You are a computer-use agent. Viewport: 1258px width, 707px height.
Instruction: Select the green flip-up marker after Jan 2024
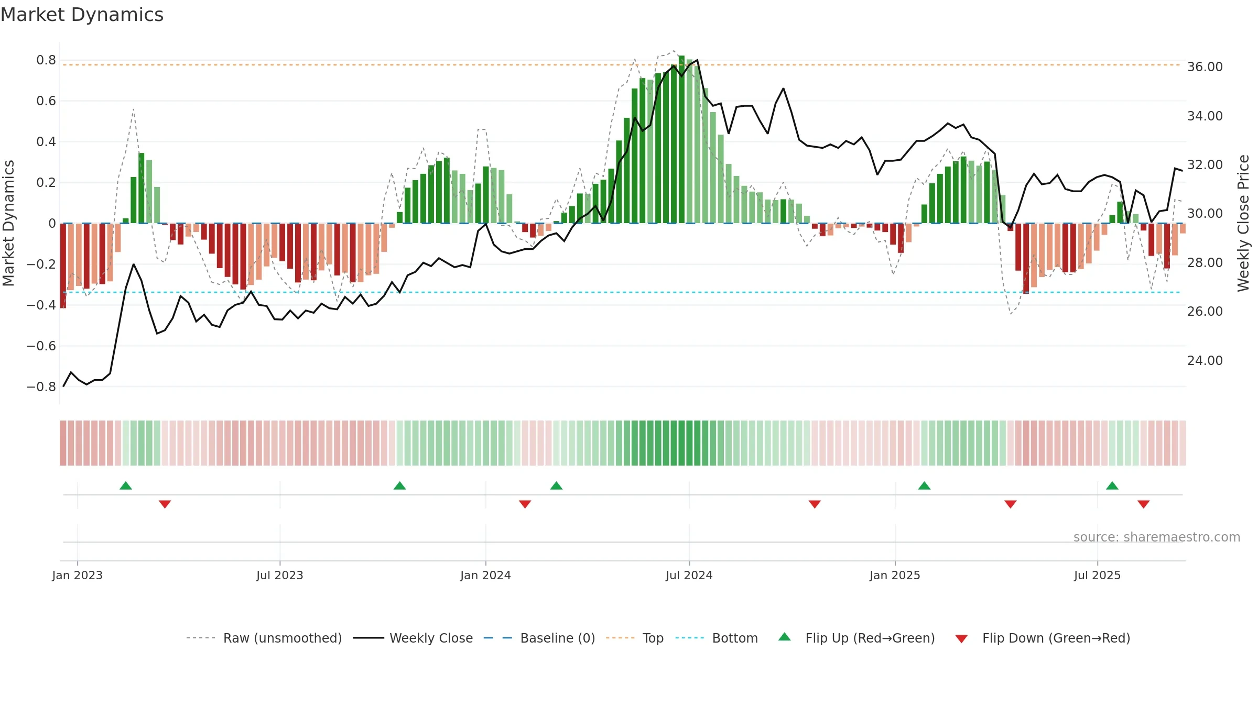(x=557, y=485)
